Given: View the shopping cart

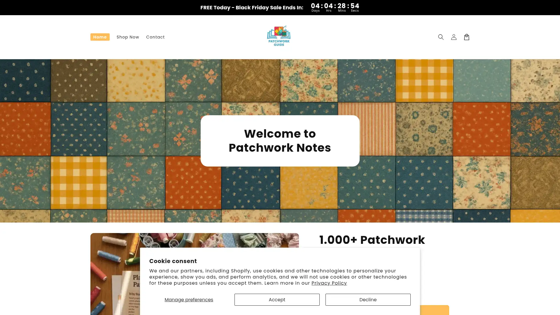Looking at the screenshot, I should pos(466,37).
